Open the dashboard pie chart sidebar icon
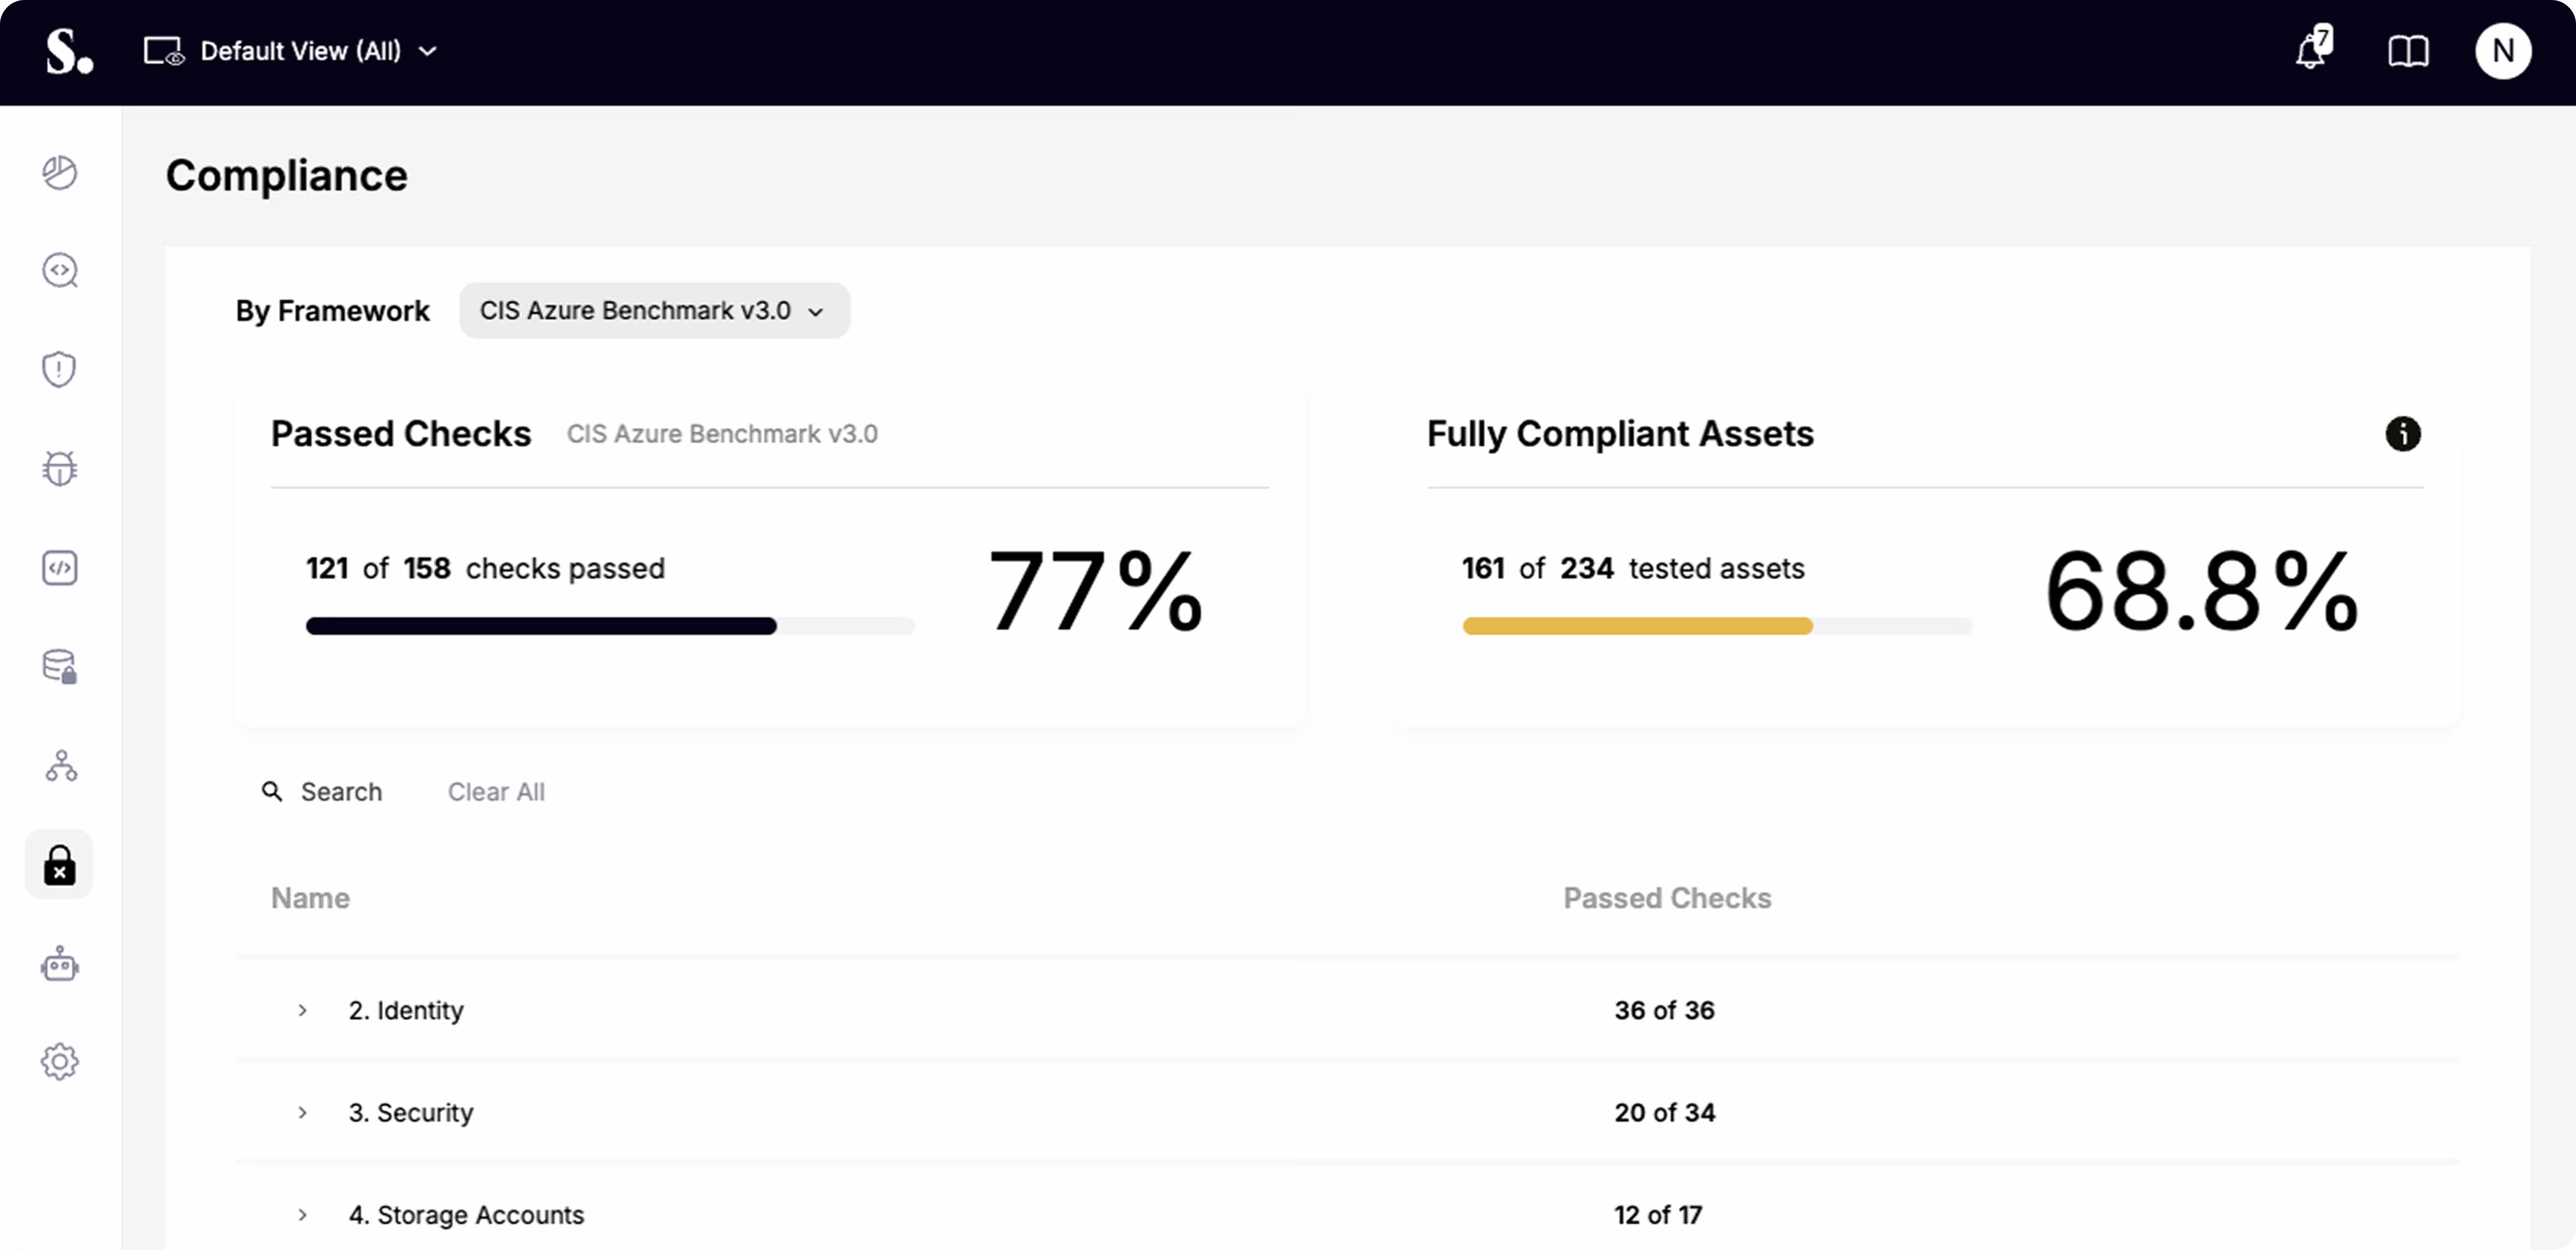The image size is (2576, 1250). tap(60, 172)
